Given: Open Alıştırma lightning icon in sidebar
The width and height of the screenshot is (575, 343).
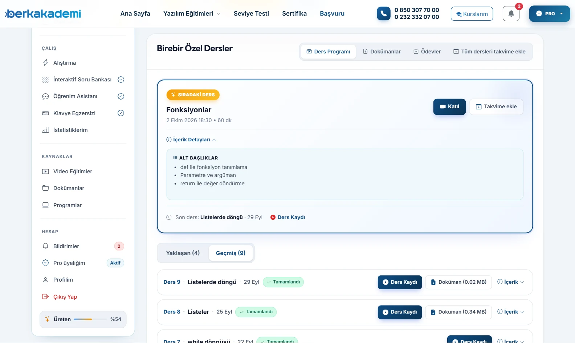Looking at the screenshot, I should pos(45,62).
